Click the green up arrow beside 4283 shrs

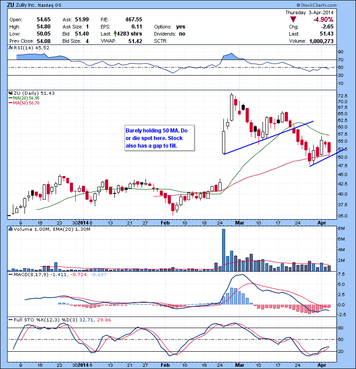[x=115, y=34]
